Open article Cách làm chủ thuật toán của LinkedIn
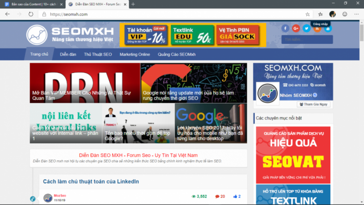 click(x=91, y=181)
